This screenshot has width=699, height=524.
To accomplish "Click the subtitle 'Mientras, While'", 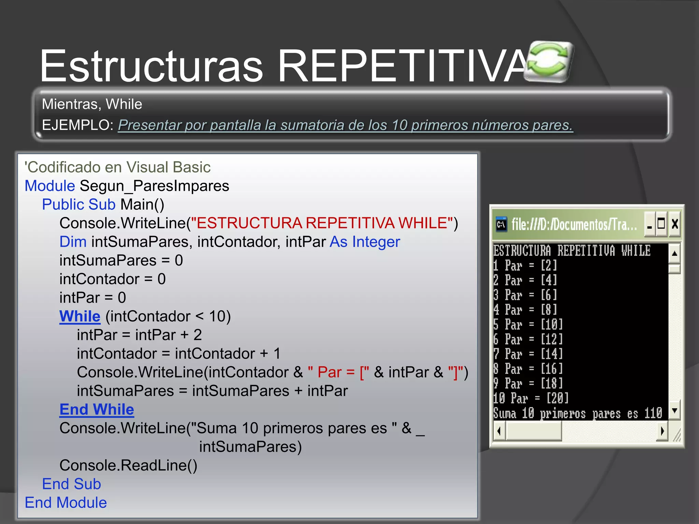I will [x=92, y=104].
